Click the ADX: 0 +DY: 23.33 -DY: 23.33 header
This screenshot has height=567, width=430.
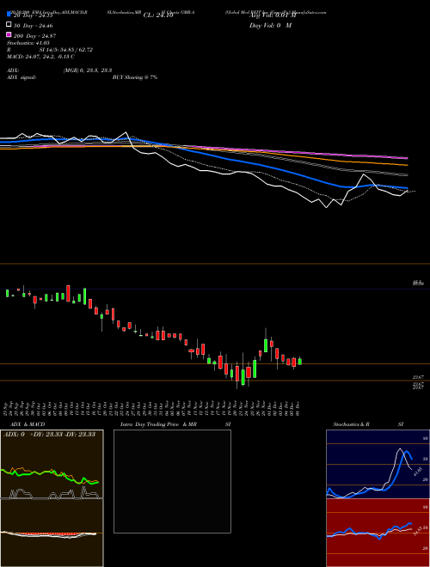(x=49, y=434)
